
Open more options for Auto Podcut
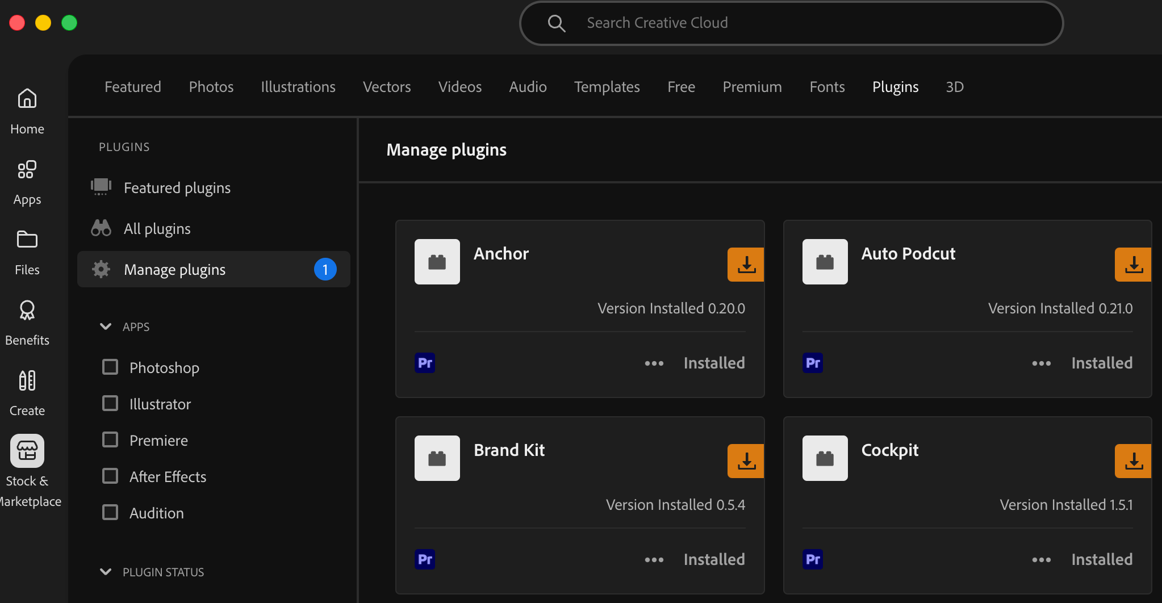(1042, 363)
